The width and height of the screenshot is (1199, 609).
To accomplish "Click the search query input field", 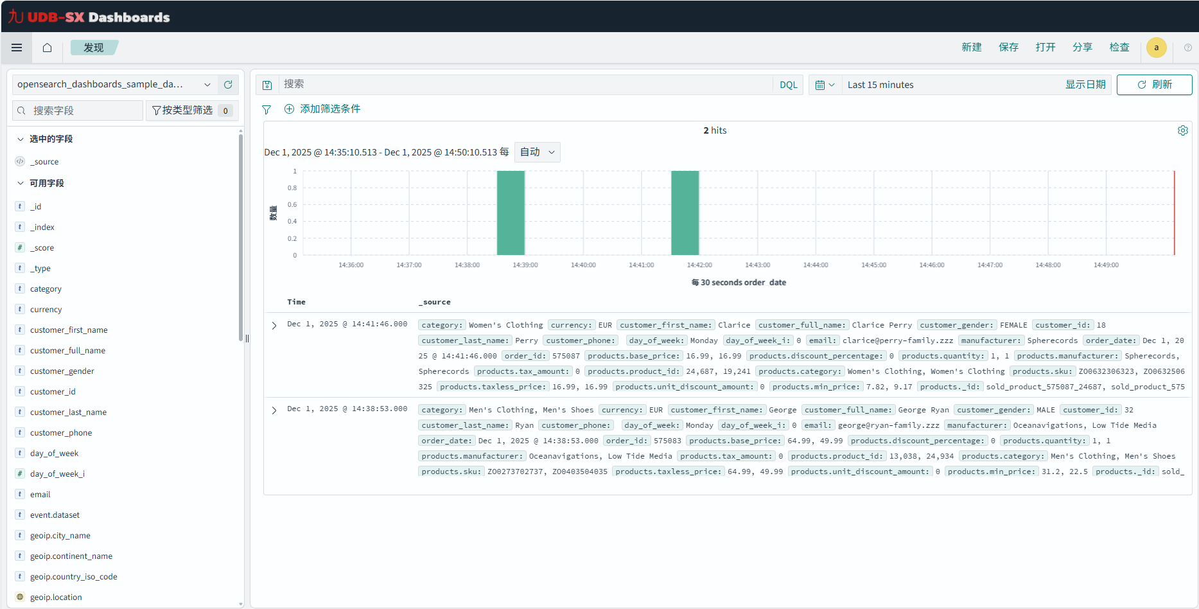I will [525, 85].
